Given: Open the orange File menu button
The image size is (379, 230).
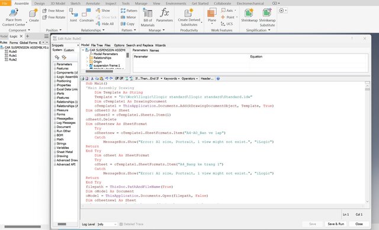Looking at the screenshot, I should tap(5, 3).
